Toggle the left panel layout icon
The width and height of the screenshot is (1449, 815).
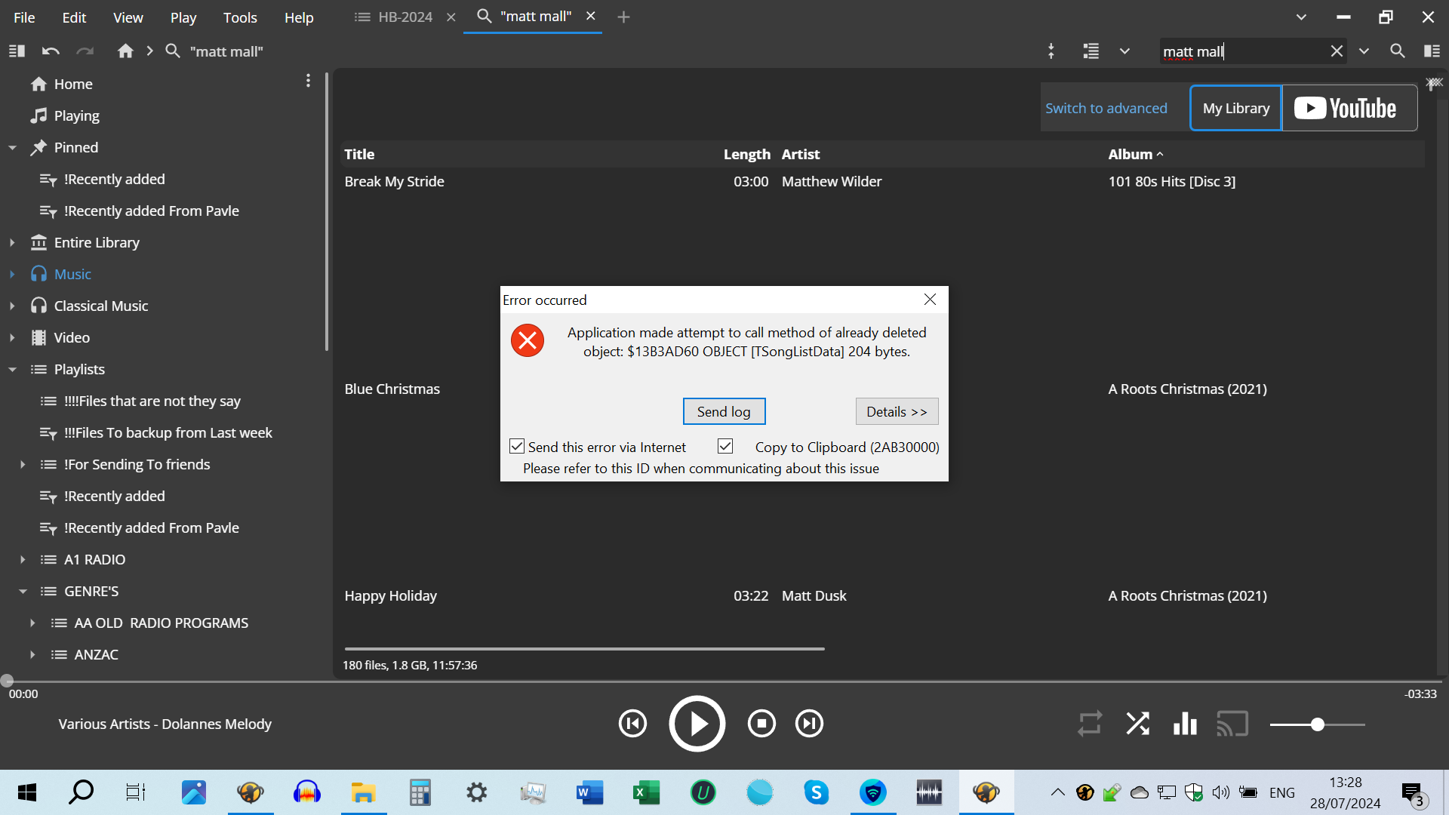pos(17,51)
